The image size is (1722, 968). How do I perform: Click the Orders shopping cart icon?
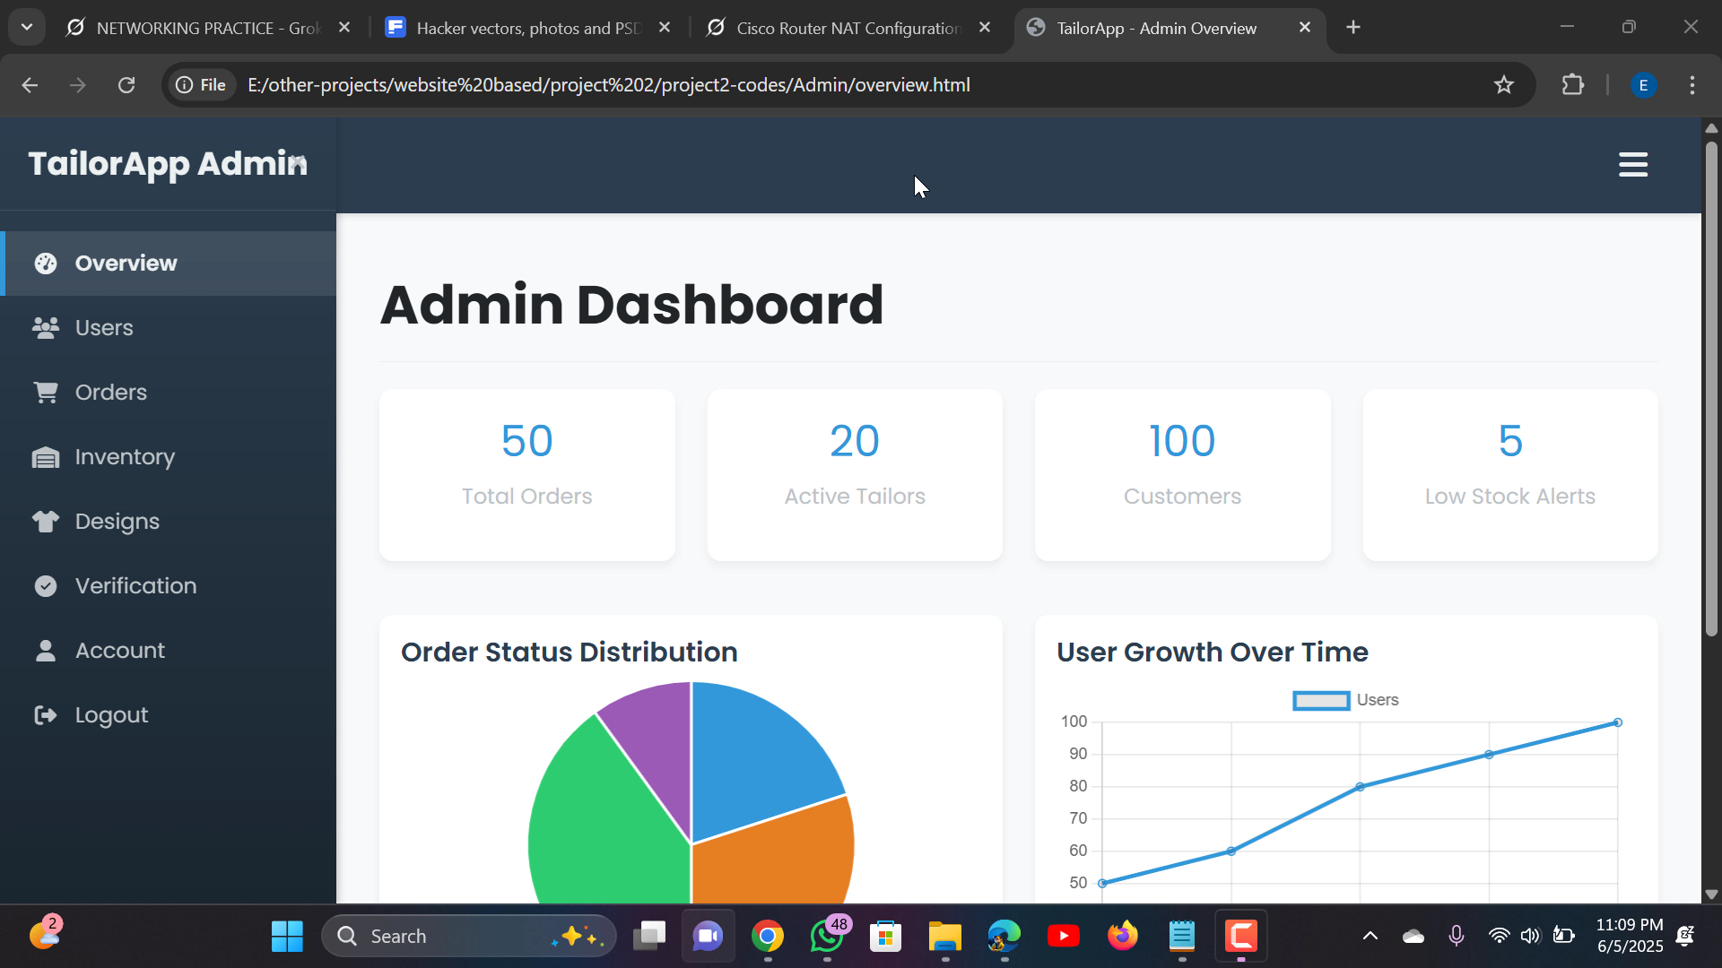tap(46, 393)
